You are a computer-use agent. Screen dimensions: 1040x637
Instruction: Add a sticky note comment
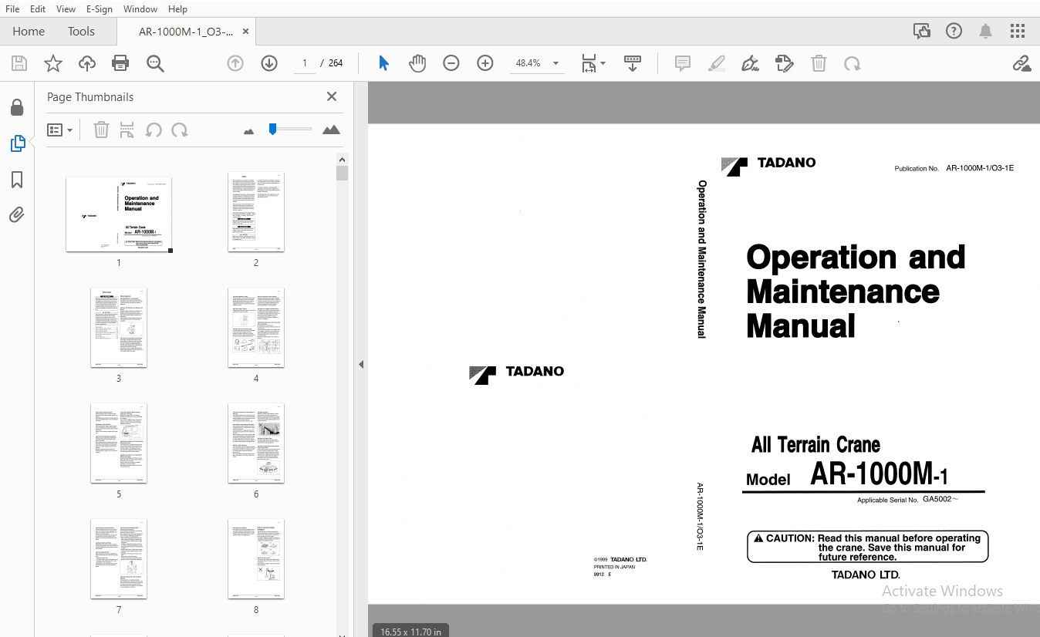683,63
